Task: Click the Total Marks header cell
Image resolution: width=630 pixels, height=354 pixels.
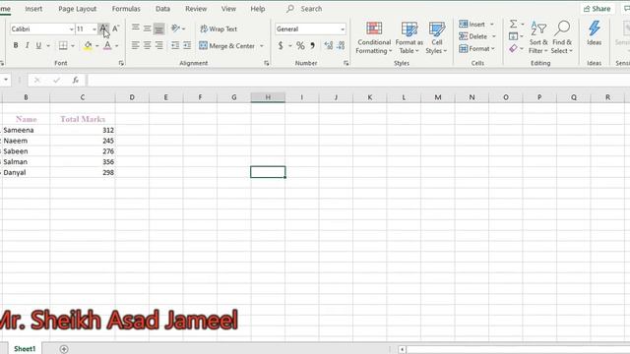Action: click(x=83, y=119)
